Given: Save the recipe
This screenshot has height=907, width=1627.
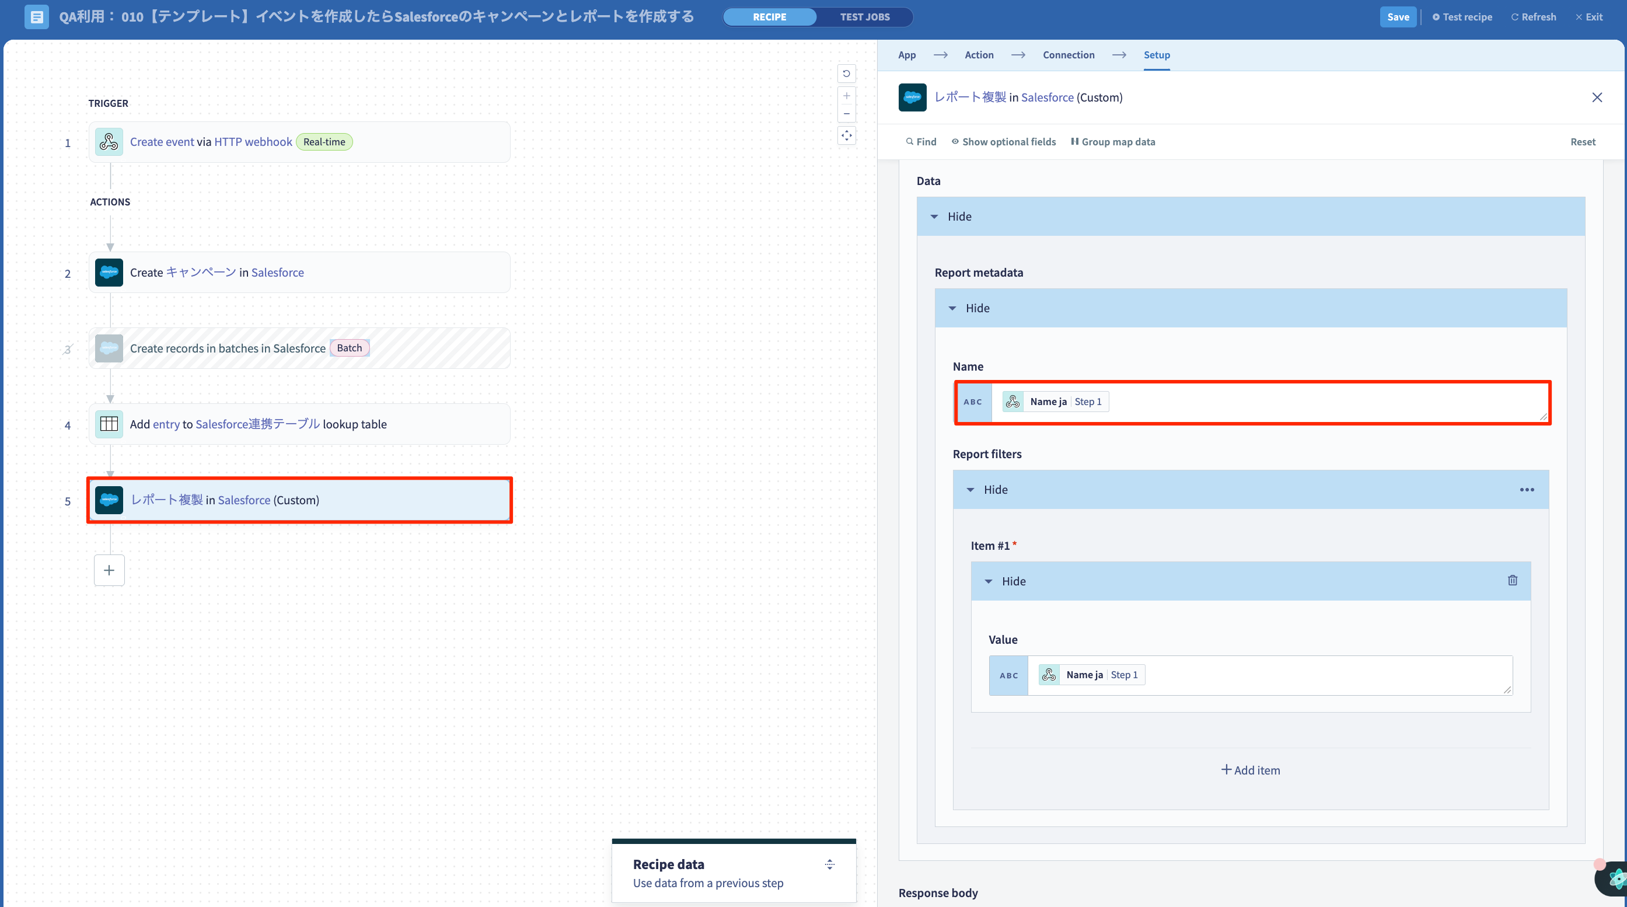Looking at the screenshot, I should coord(1398,17).
